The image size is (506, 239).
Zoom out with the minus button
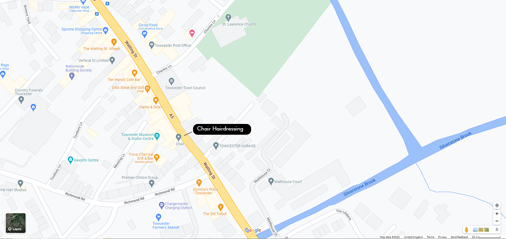pyautogui.click(x=497, y=221)
